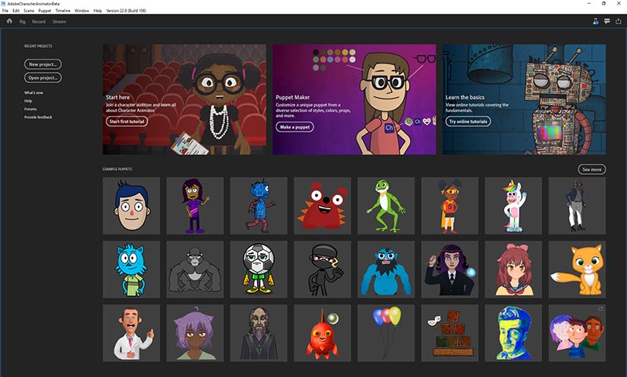The height and width of the screenshot is (377, 627).
Task: Open the Puppet menu
Action: click(x=45, y=11)
